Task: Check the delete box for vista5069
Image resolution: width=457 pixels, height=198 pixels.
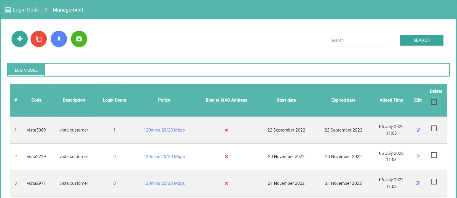Action: click(x=434, y=128)
